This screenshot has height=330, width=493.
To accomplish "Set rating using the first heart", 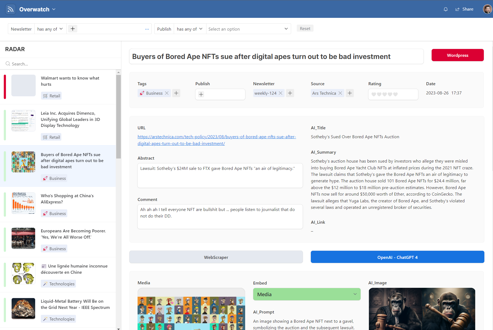I will pos(374,94).
